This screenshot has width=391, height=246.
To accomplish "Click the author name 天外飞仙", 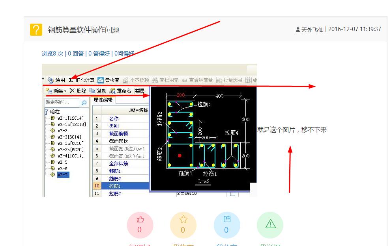I will pyautogui.click(x=312, y=30).
